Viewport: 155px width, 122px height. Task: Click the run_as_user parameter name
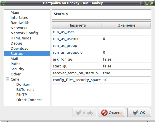click(77, 32)
